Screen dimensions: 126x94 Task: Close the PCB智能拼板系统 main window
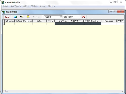tap(121, 2)
